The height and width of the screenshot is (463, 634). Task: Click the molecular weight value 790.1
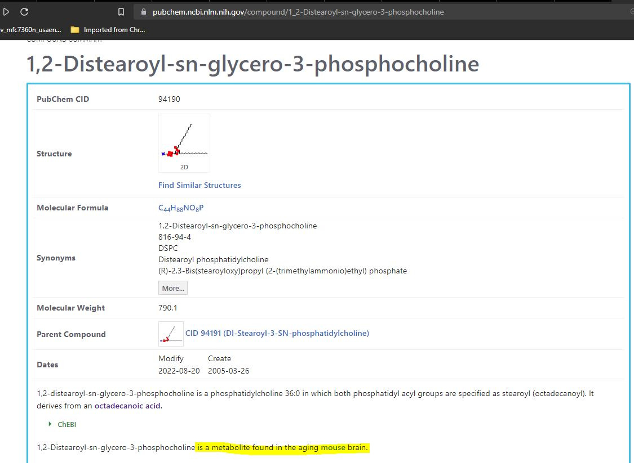(168, 308)
